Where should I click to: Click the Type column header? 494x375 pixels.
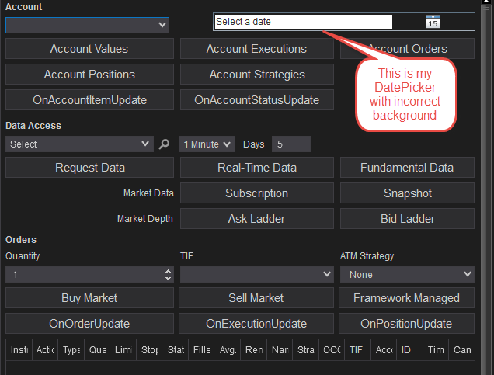[x=71, y=350]
